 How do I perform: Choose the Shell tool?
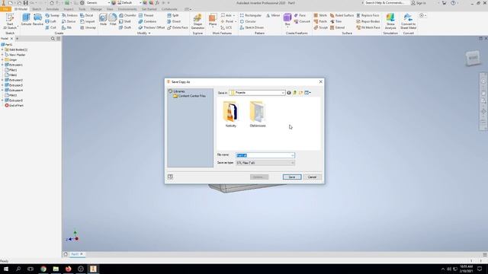coord(125,21)
